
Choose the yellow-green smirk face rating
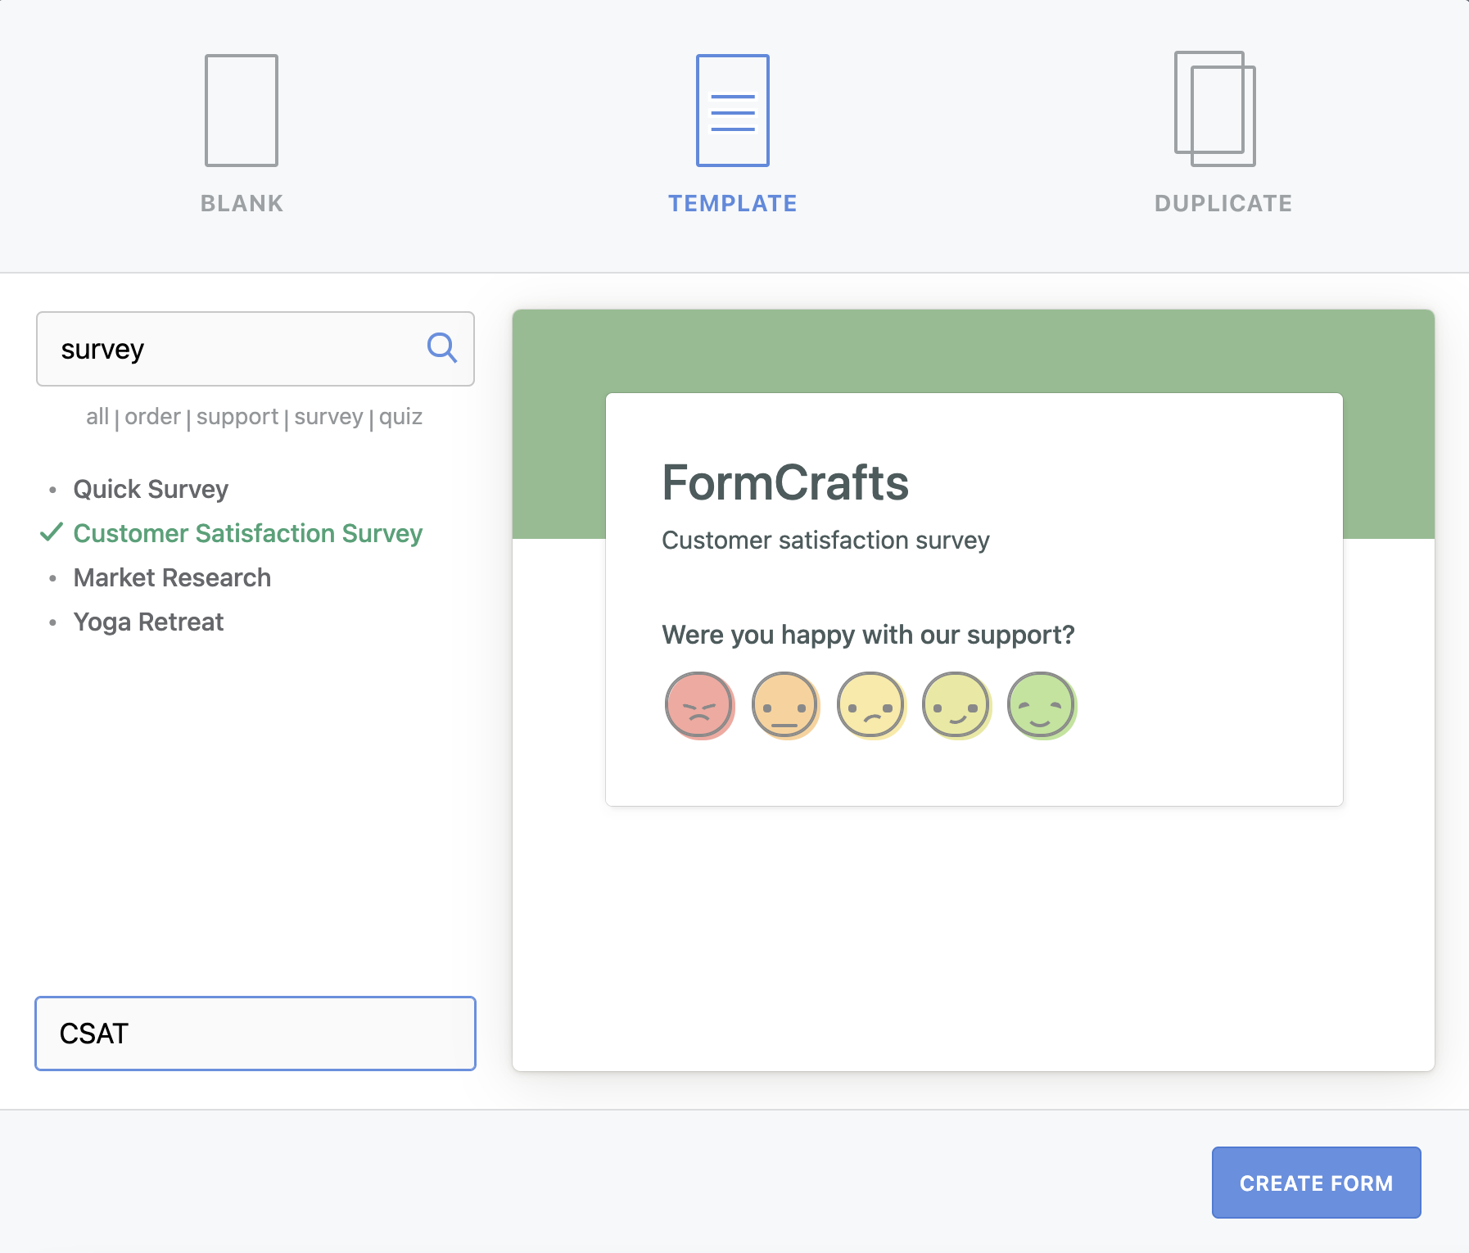(956, 705)
